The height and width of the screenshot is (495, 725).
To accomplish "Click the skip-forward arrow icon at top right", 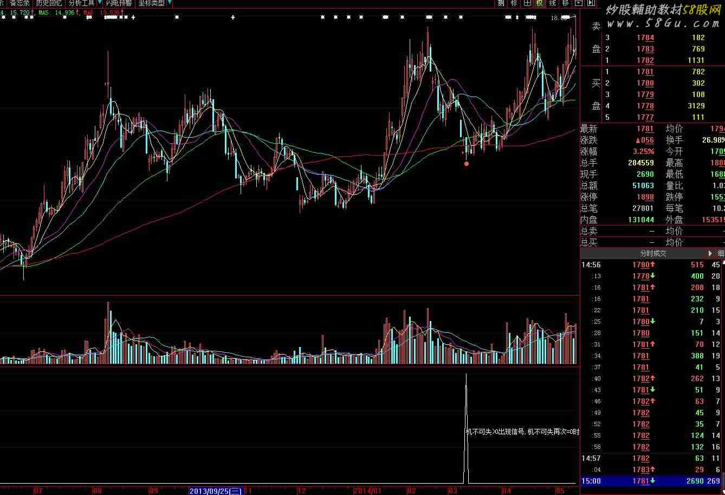I will [591, 3].
